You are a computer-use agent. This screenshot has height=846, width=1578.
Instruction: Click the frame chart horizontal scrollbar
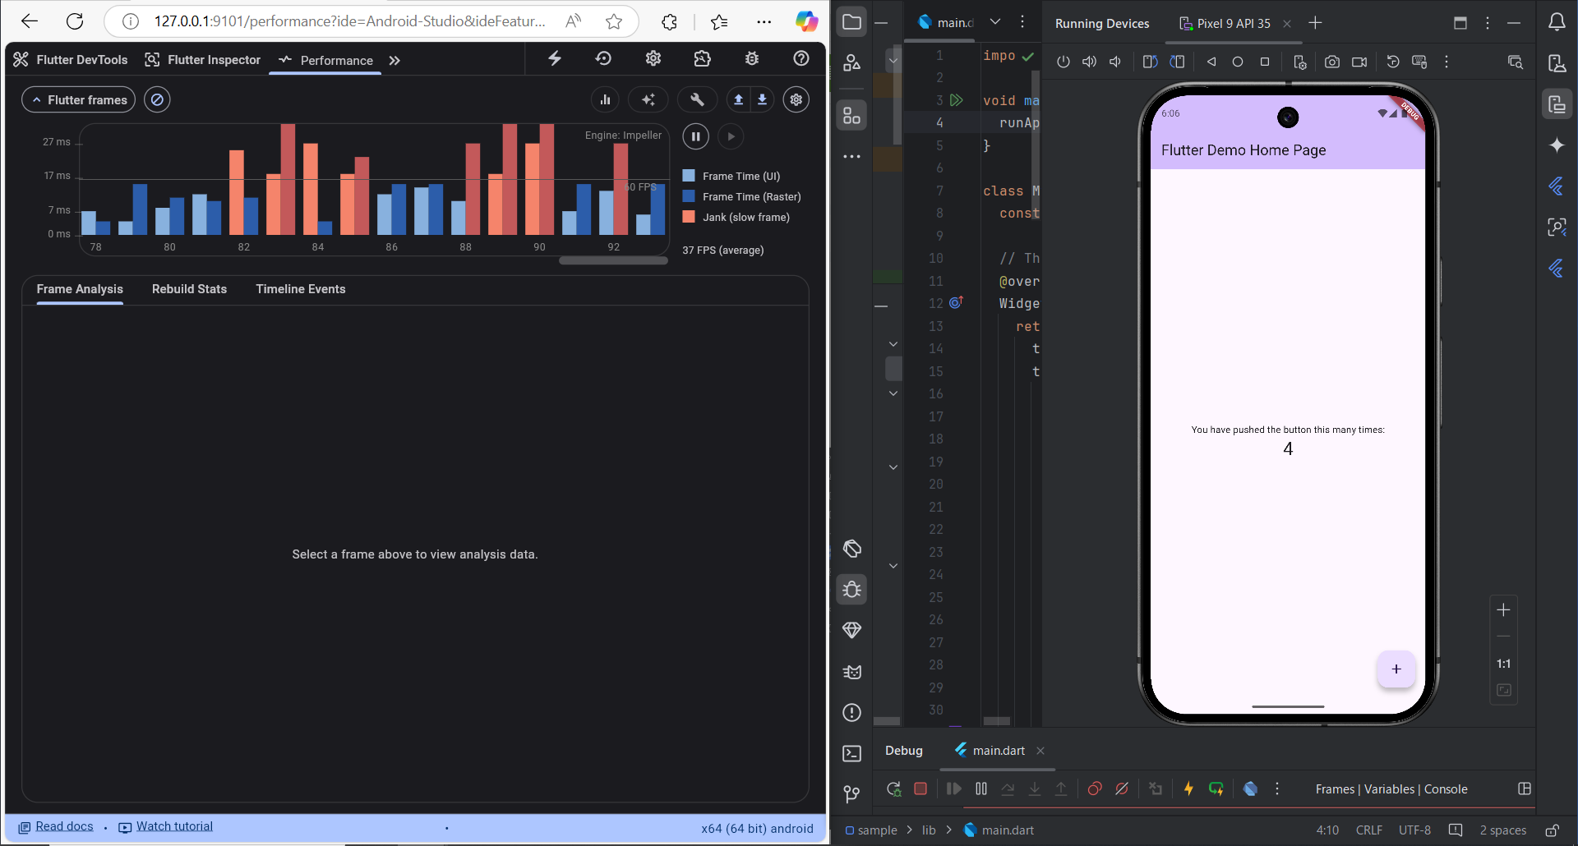tap(613, 261)
